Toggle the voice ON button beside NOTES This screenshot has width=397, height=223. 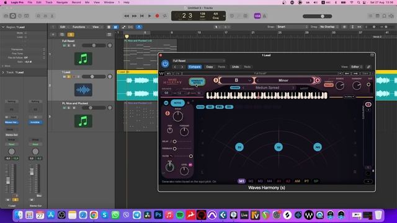(x=166, y=103)
